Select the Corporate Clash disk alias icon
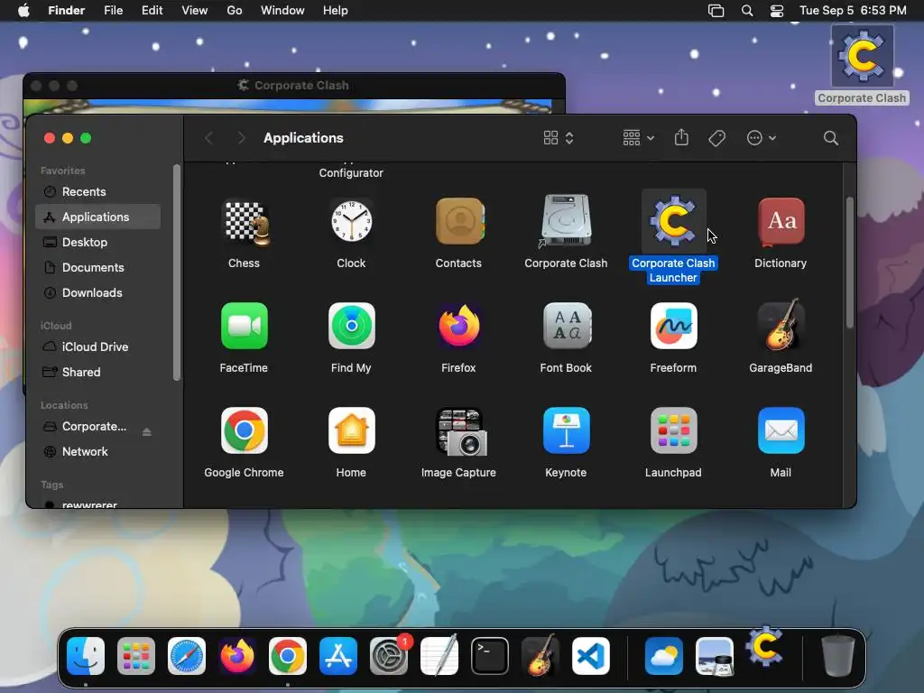924x693 pixels. (x=566, y=221)
